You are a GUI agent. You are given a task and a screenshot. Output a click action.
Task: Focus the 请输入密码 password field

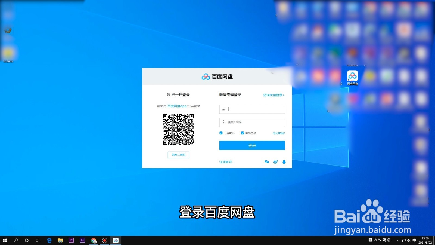point(252,122)
